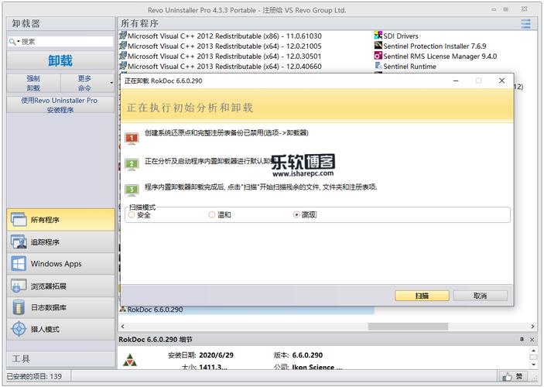Open the 猎人模式 section

point(60,329)
